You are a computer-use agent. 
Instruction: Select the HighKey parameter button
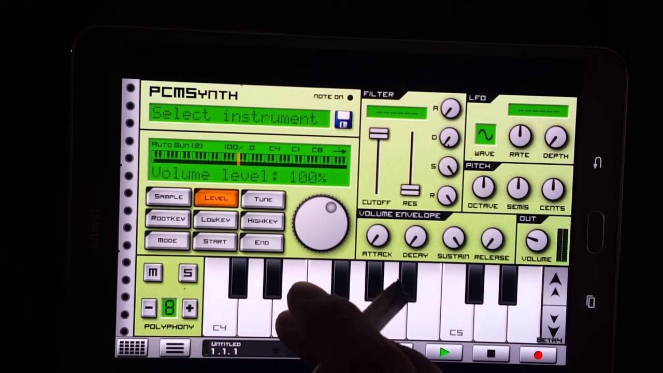coord(262,221)
